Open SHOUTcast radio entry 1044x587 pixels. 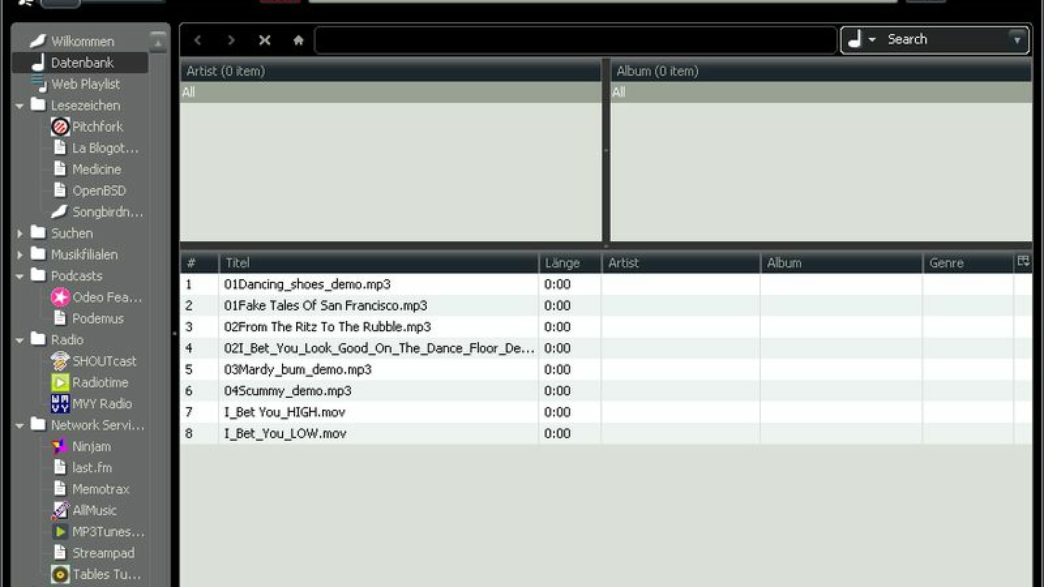pyautogui.click(x=103, y=361)
